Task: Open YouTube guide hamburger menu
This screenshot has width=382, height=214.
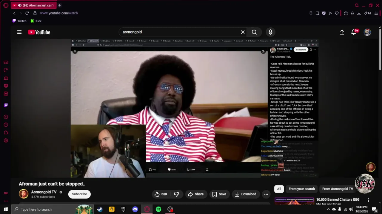Action: point(19,32)
